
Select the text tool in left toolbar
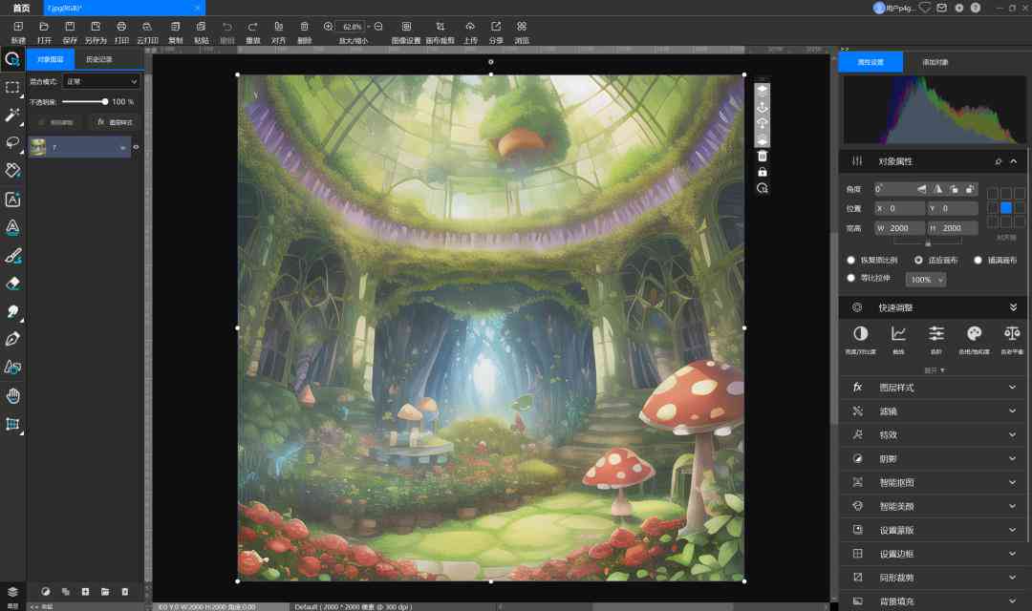point(12,200)
